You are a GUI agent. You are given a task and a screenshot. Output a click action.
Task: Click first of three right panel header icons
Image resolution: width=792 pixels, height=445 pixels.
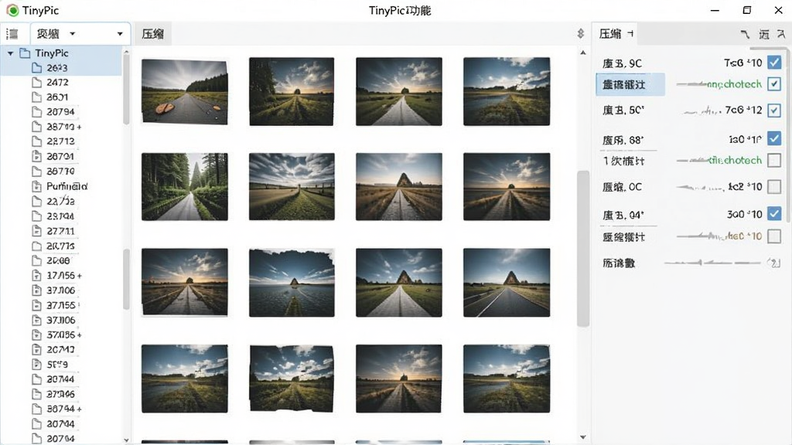coord(745,34)
